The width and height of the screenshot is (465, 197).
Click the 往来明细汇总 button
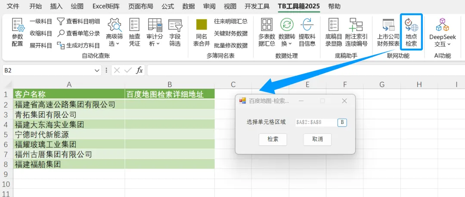click(x=231, y=22)
